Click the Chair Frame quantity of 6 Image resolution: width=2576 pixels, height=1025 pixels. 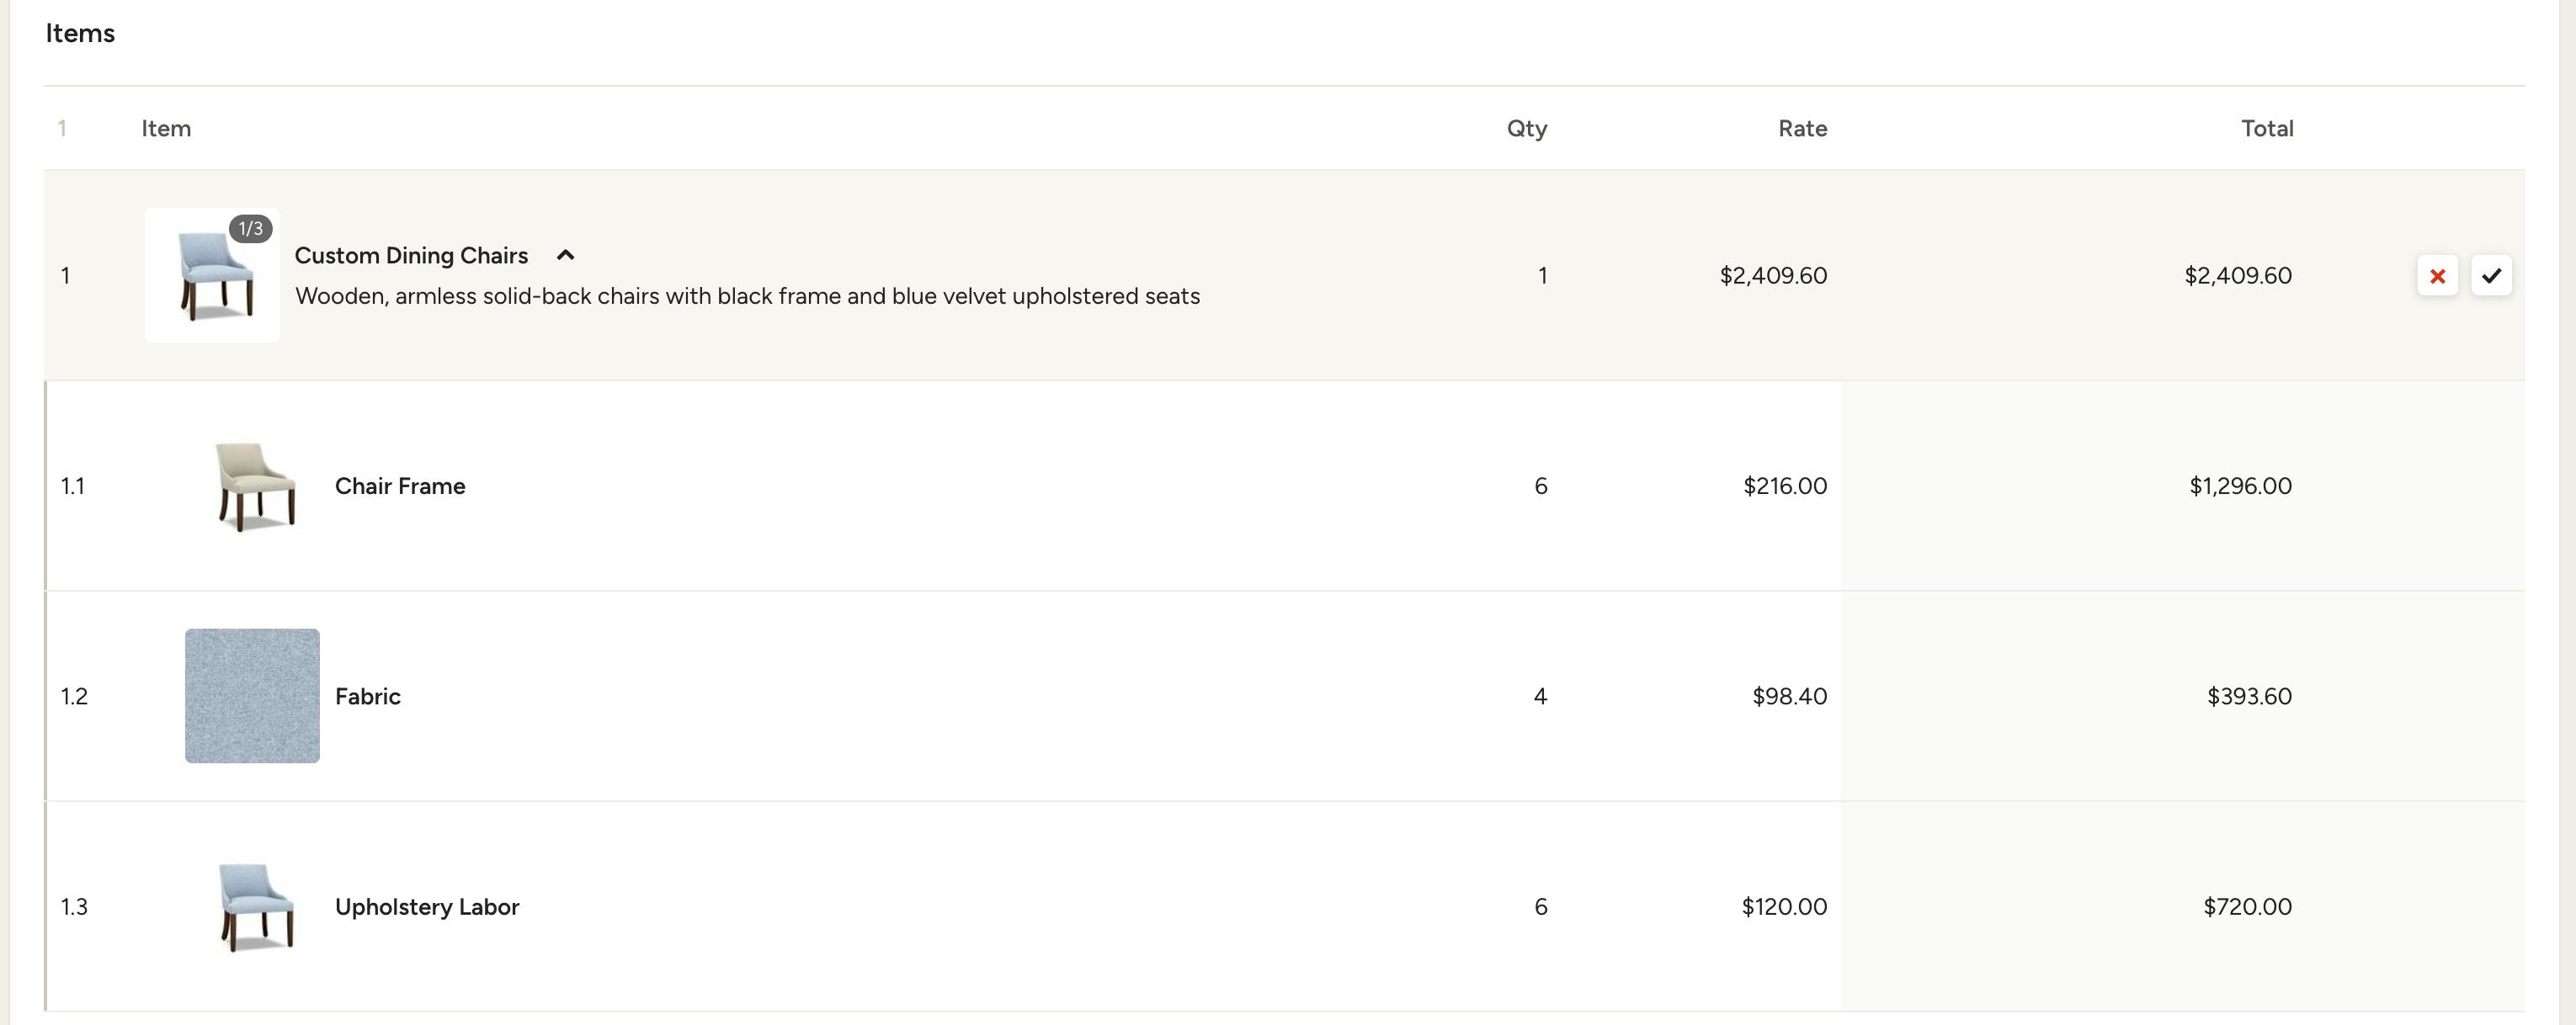tap(1540, 486)
